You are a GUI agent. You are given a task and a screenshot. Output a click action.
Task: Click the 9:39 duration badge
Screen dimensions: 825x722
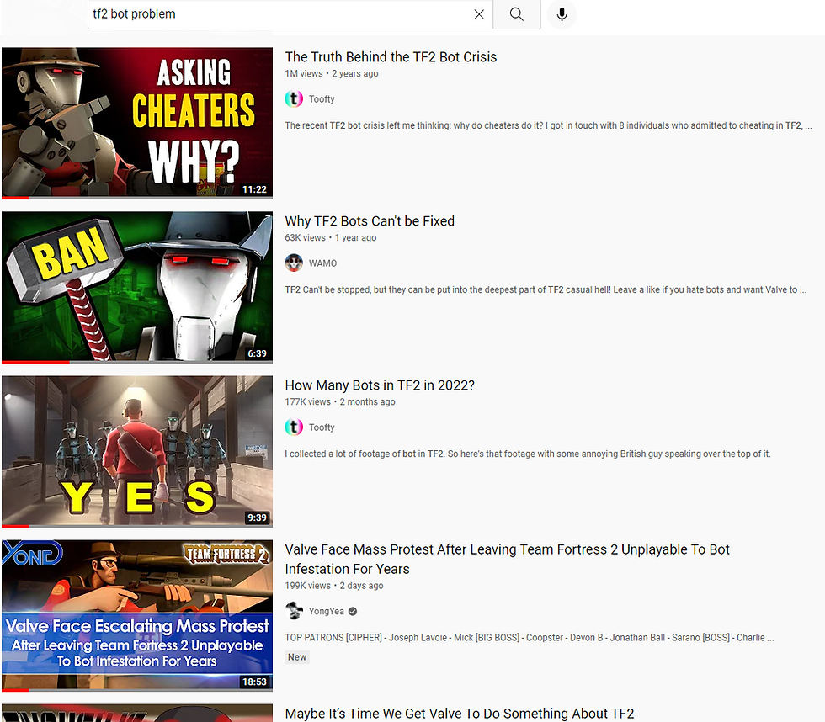tap(258, 518)
